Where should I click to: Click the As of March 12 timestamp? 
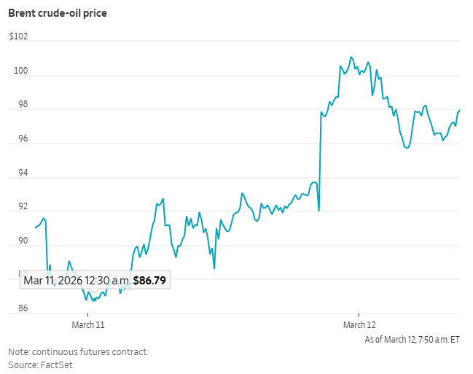[x=412, y=339]
